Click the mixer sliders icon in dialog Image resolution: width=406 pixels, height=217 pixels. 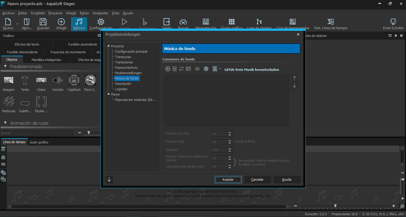pyautogui.click(x=188, y=69)
